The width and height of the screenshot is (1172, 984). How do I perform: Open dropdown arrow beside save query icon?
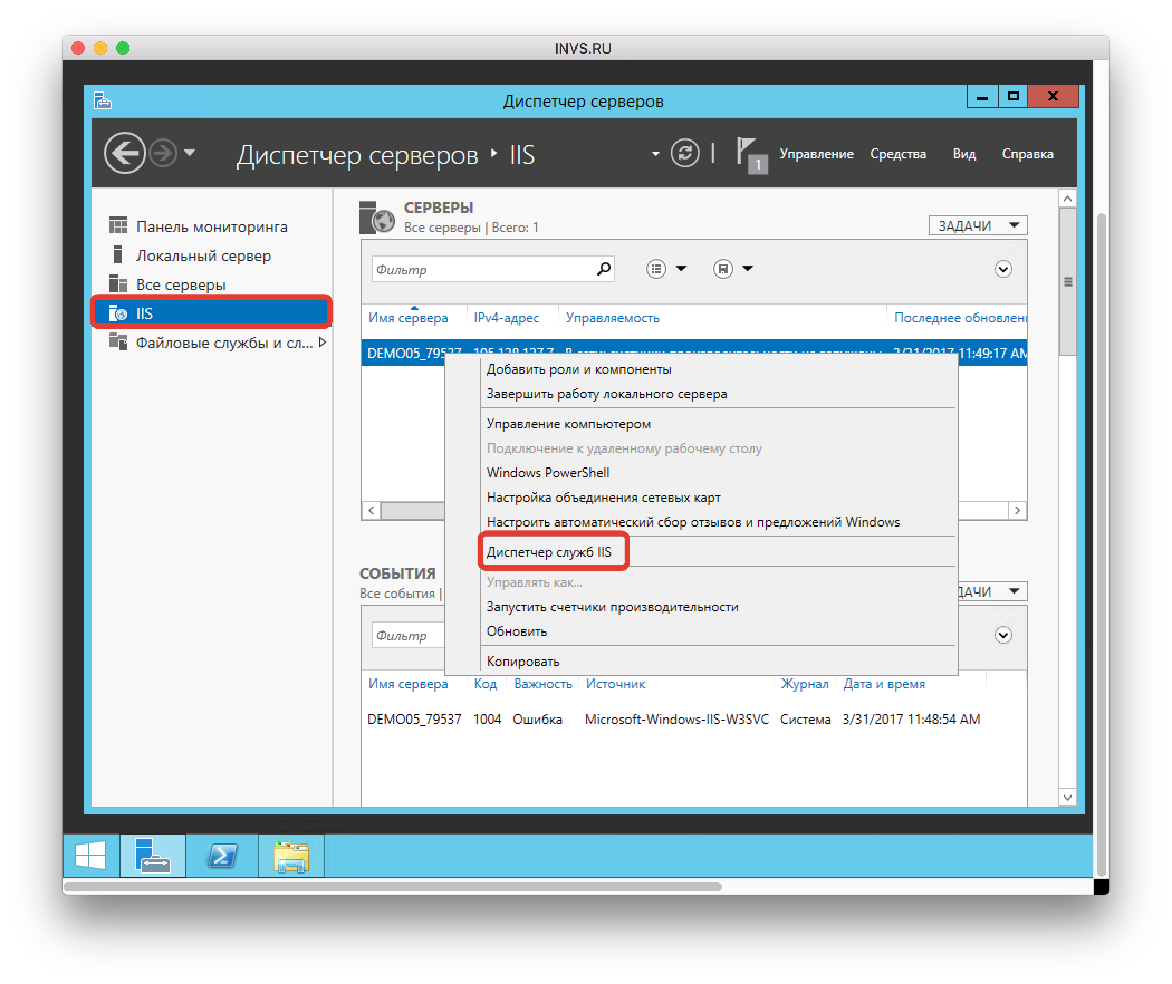point(748,269)
